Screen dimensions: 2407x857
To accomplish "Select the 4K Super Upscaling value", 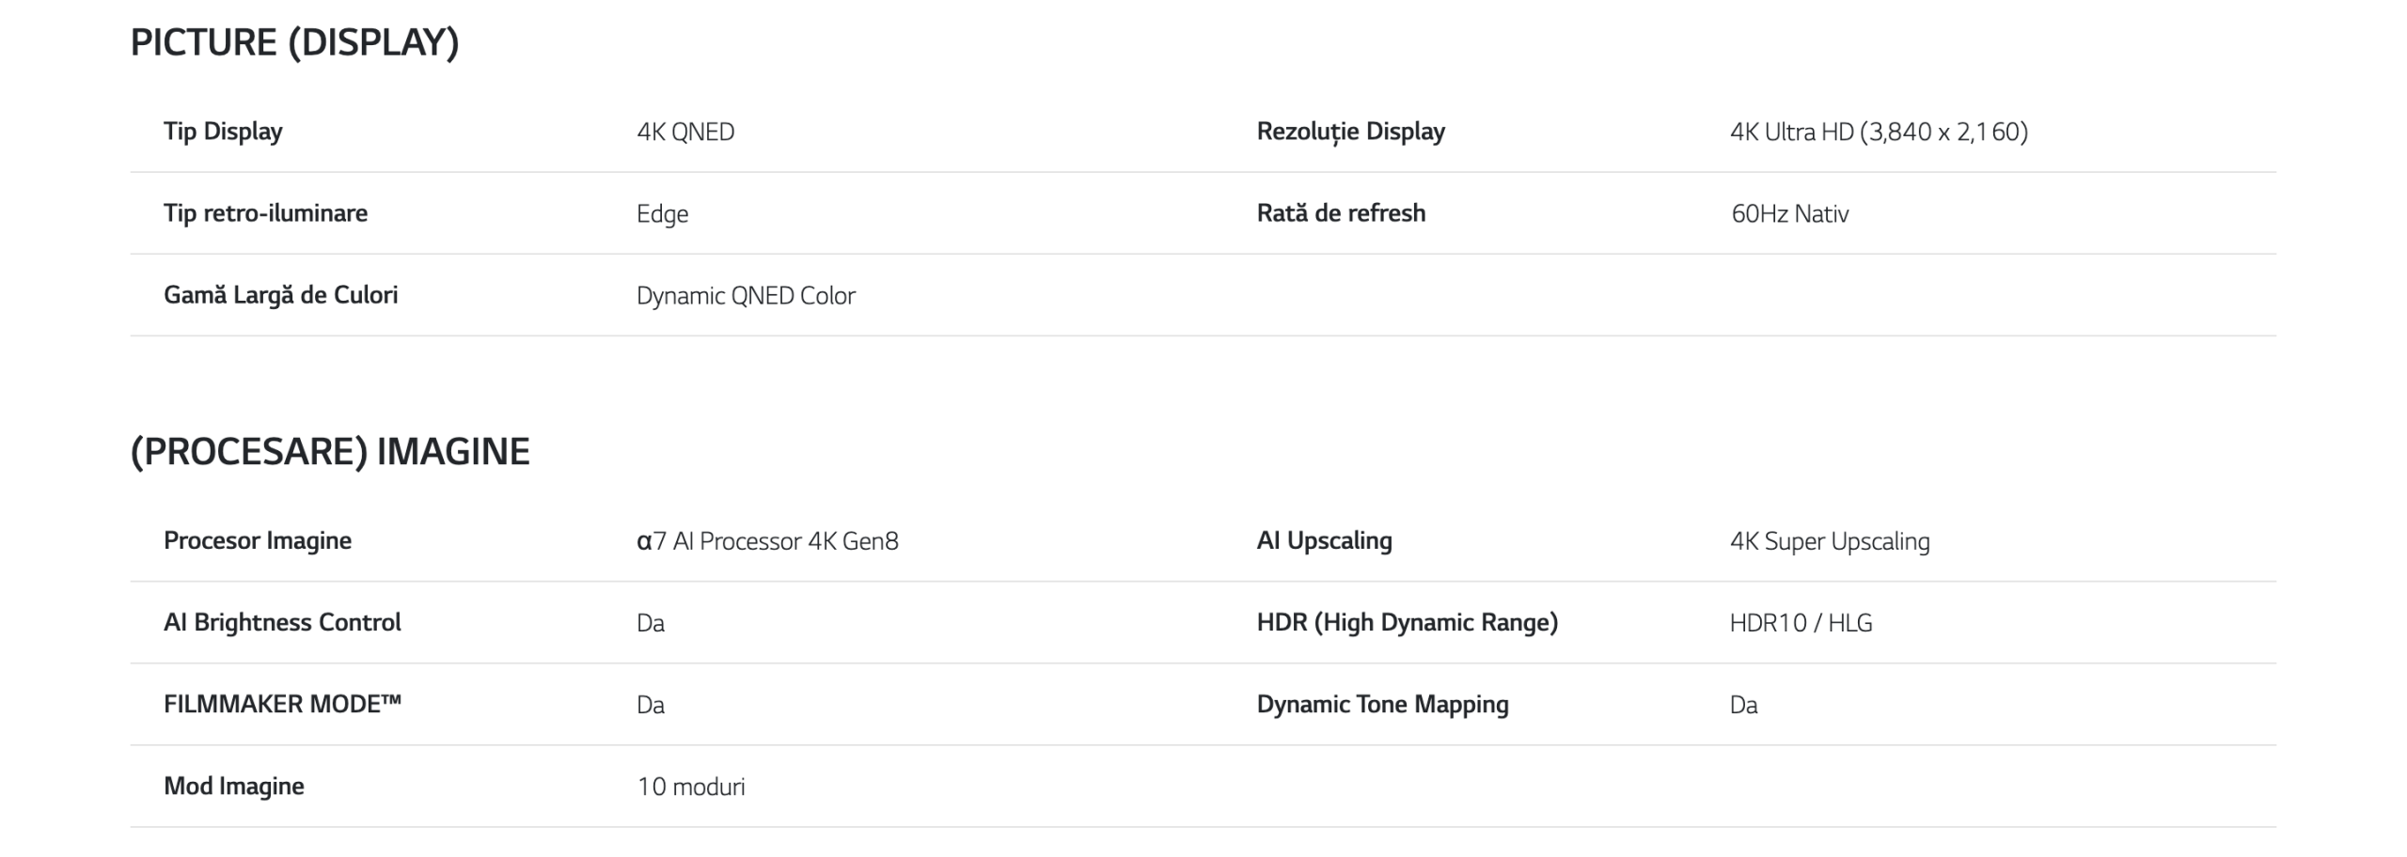I will coord(1830,541).
